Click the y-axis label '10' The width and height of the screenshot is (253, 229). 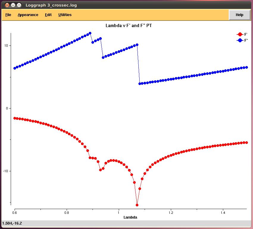[x=6, y=46]
